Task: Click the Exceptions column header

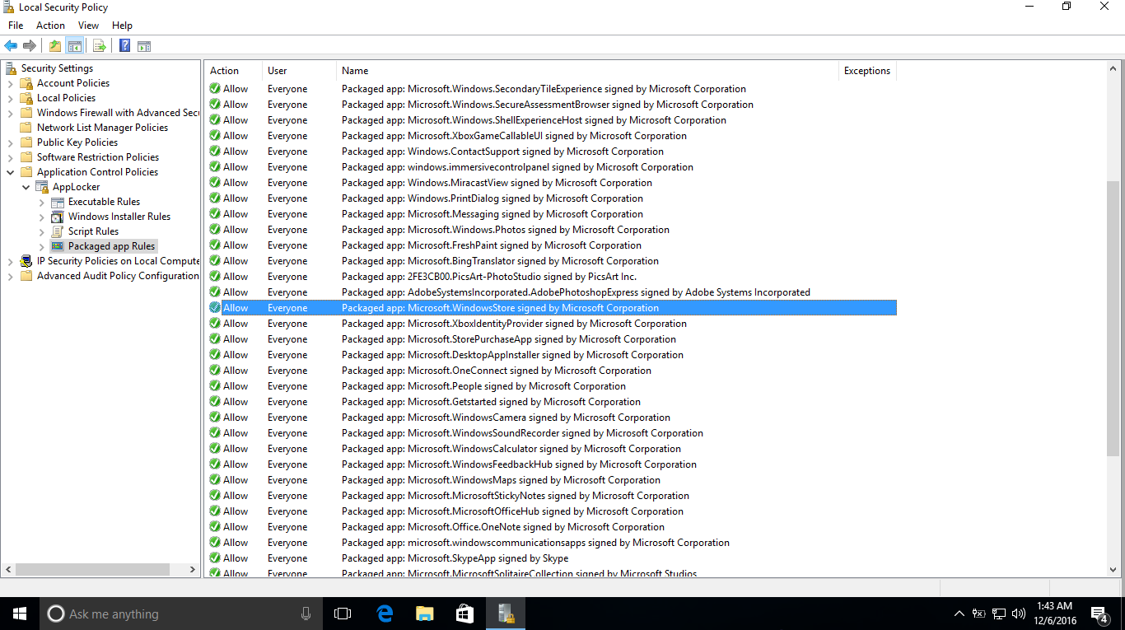Action: tap(867, 71)
